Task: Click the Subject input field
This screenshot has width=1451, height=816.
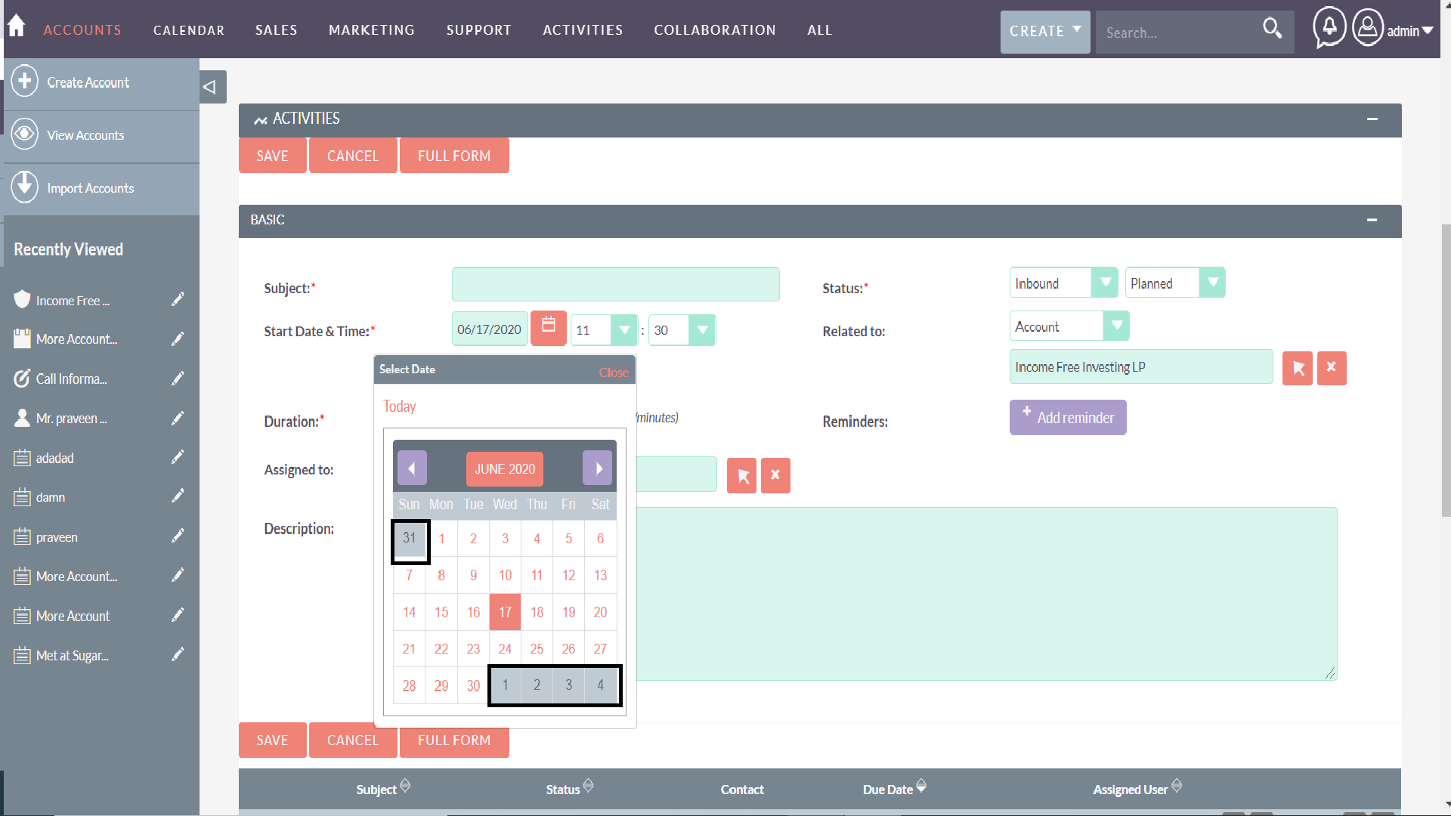Action: [615, 285]
